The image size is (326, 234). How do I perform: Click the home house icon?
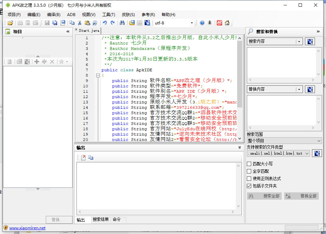227,23
